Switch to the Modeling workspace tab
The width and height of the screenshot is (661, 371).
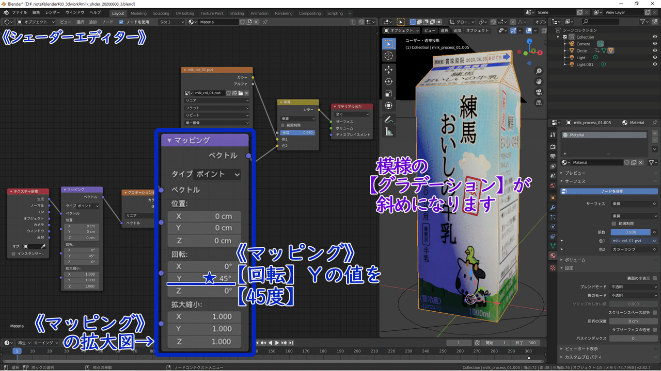[138, 13]
